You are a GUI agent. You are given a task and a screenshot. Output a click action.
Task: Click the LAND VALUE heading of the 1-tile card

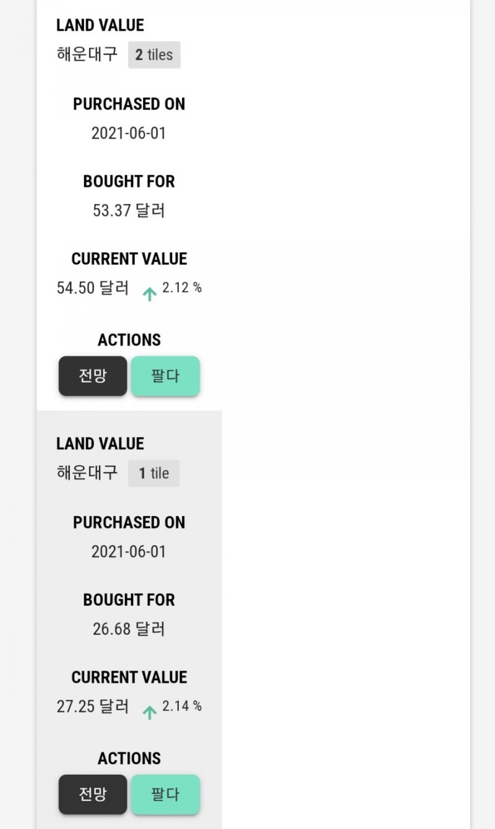click(x=100, y=444)
